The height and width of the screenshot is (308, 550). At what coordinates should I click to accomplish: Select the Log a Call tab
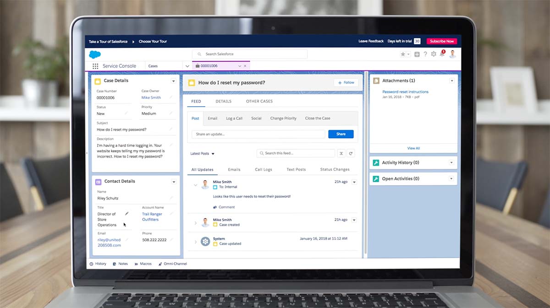[x=234, y=118]
